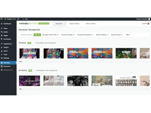Click Collapse menu text

(x=8, y=70)
